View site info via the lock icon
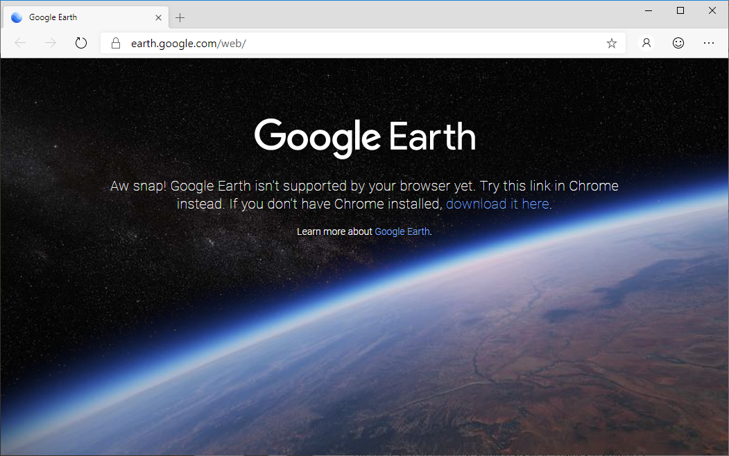 (116, 43)
